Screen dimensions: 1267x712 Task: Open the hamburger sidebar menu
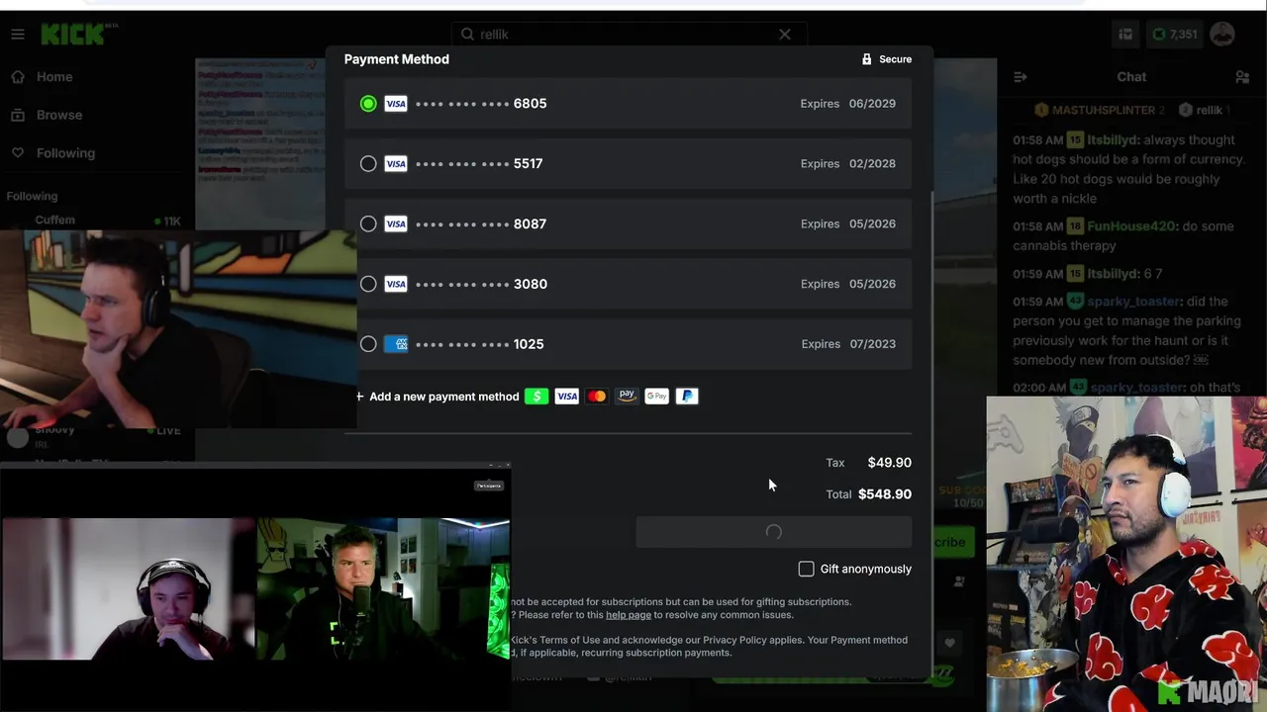[17, 35]
